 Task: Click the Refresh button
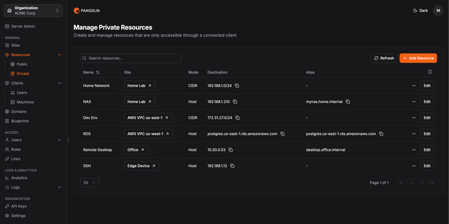click(x=384, y=58)
